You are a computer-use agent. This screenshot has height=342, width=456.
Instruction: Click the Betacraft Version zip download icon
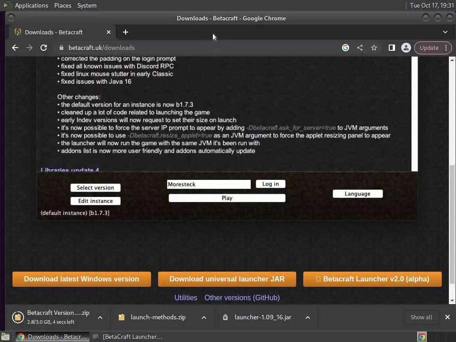pos(18,317)
